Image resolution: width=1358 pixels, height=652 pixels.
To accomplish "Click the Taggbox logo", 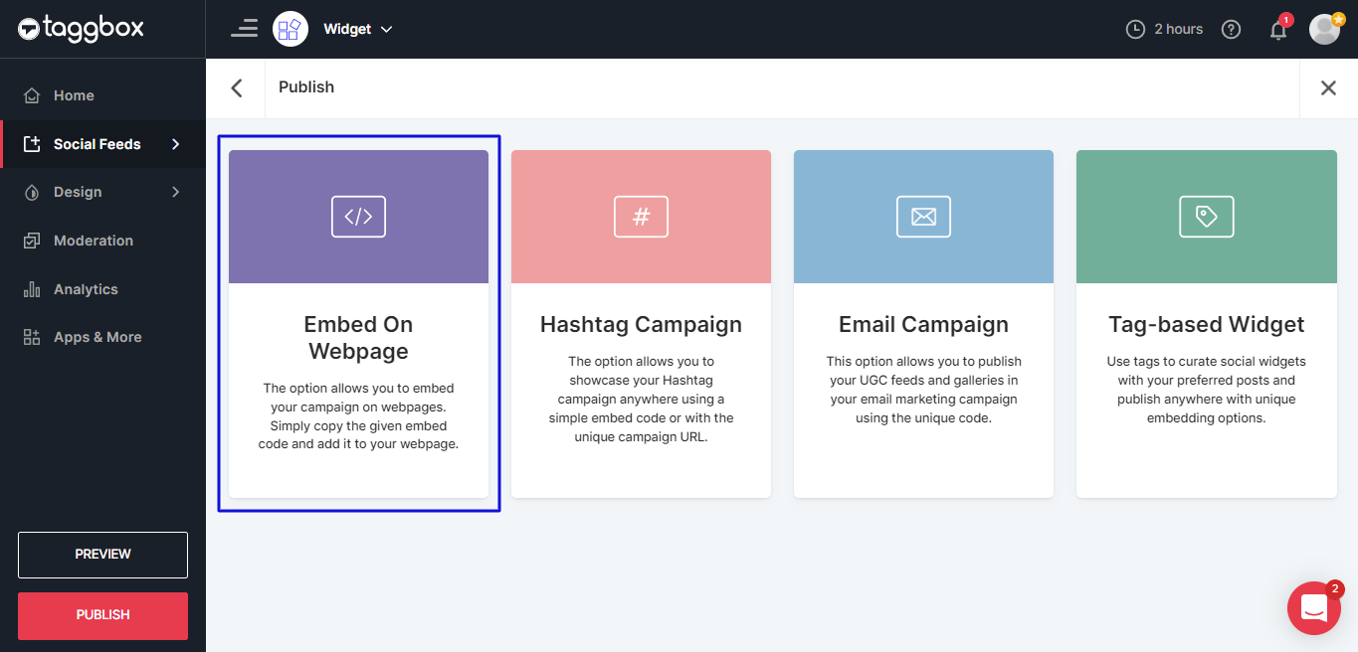I will coord(81,29).
